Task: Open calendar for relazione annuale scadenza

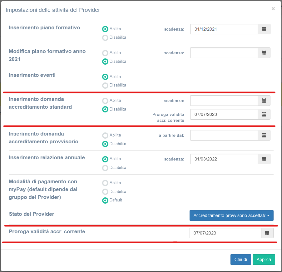Action: pyautogui.click(x=264, y=159)
